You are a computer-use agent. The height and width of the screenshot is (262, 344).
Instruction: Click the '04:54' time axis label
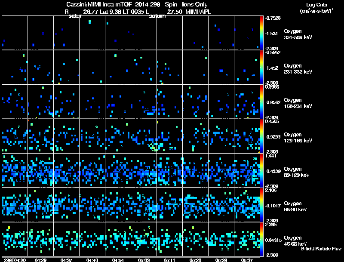118,260
